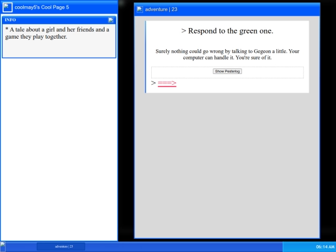Click the 06:14 AM taskbar clock
The width and height of the screenshot is (336, 252).
(x=325, y=247)
